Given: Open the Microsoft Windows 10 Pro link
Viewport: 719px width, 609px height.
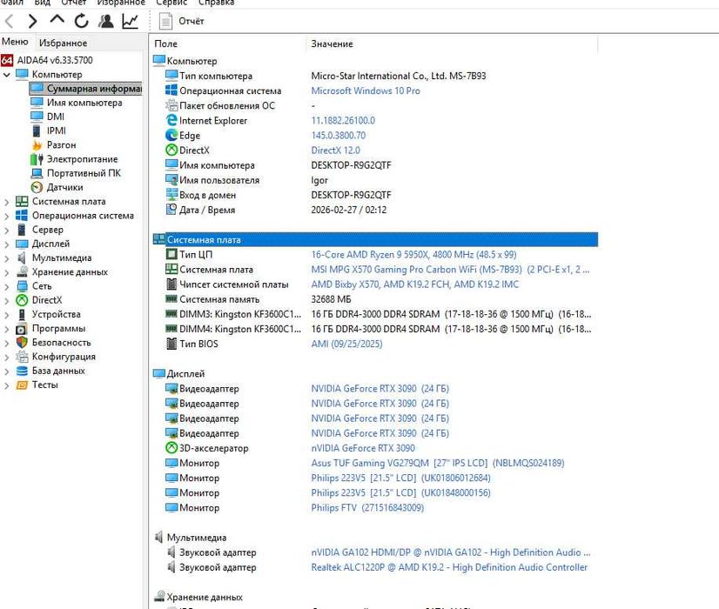Looking at the screenshot, I should coord(366,90).
